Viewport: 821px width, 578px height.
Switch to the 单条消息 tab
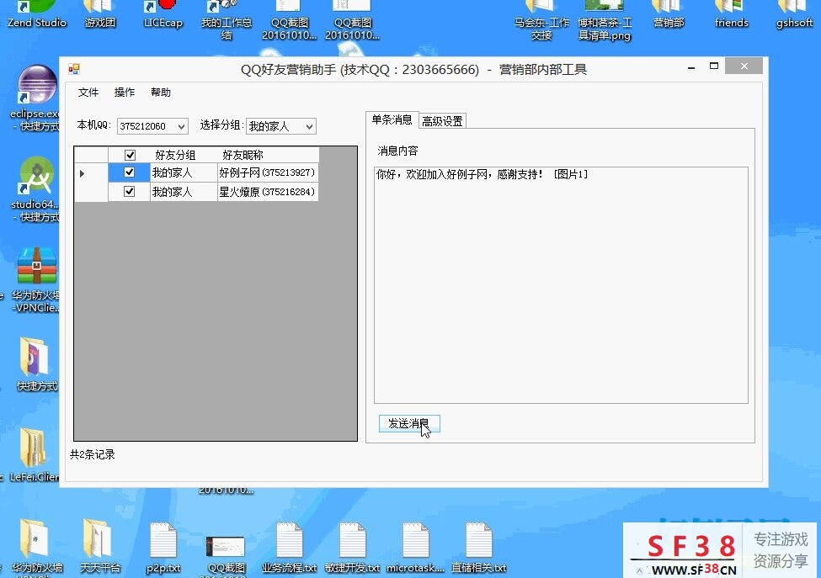pos(392,119)
